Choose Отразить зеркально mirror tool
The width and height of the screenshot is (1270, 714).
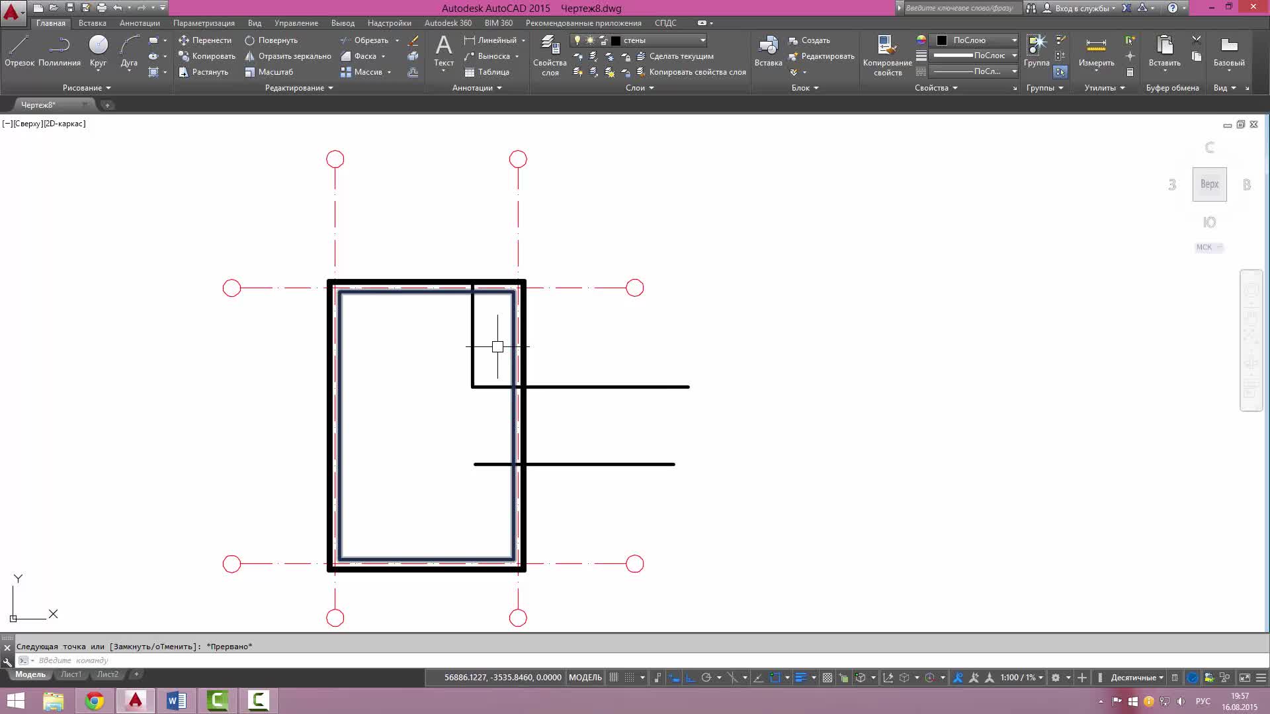(x=288, y=56)
